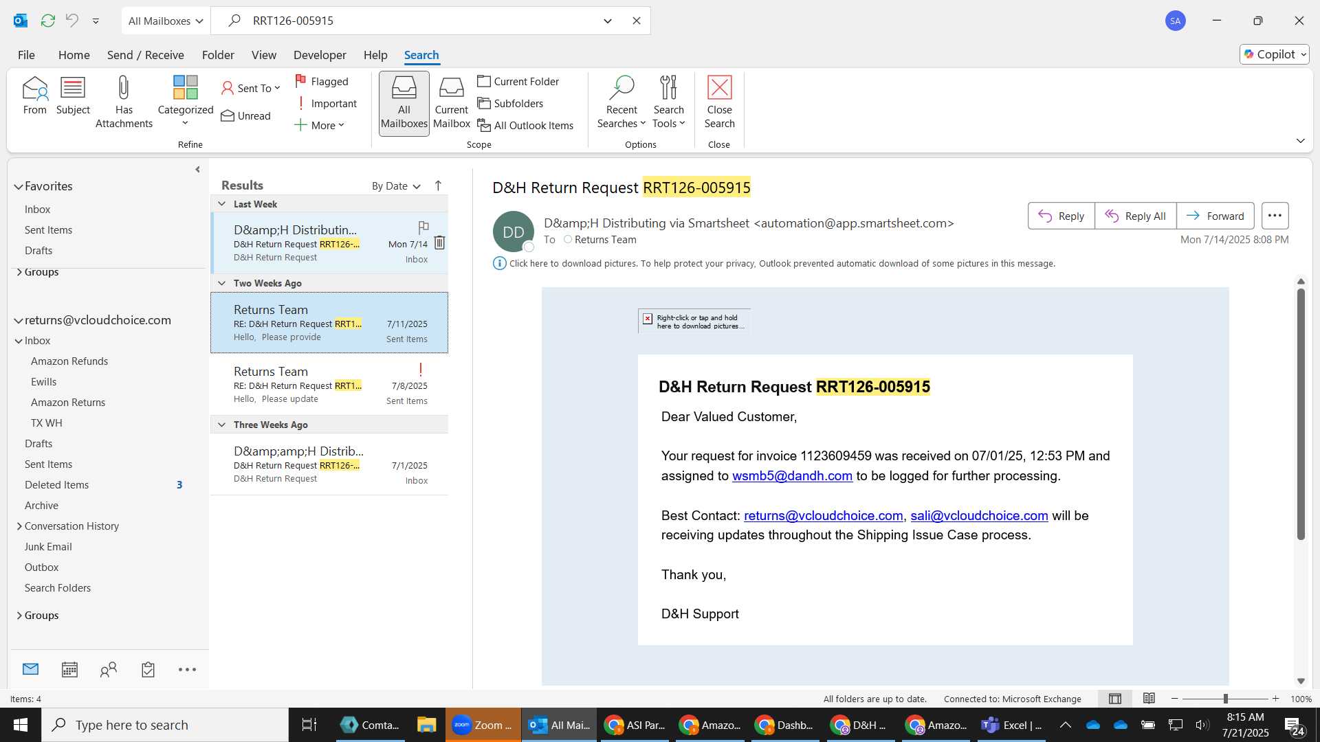Image resolution: width=1320 pixels, height=742 pixels.
Task: Switch to People view icon
Action: point(109,670)
